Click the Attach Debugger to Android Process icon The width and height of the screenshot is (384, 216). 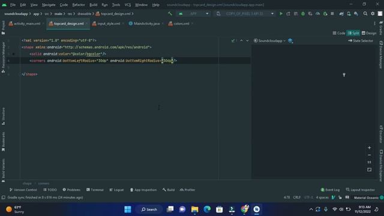coord(325,14)
